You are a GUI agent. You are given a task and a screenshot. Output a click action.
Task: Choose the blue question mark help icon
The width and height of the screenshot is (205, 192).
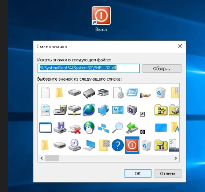pyautogui.click(x=118, y=145)
